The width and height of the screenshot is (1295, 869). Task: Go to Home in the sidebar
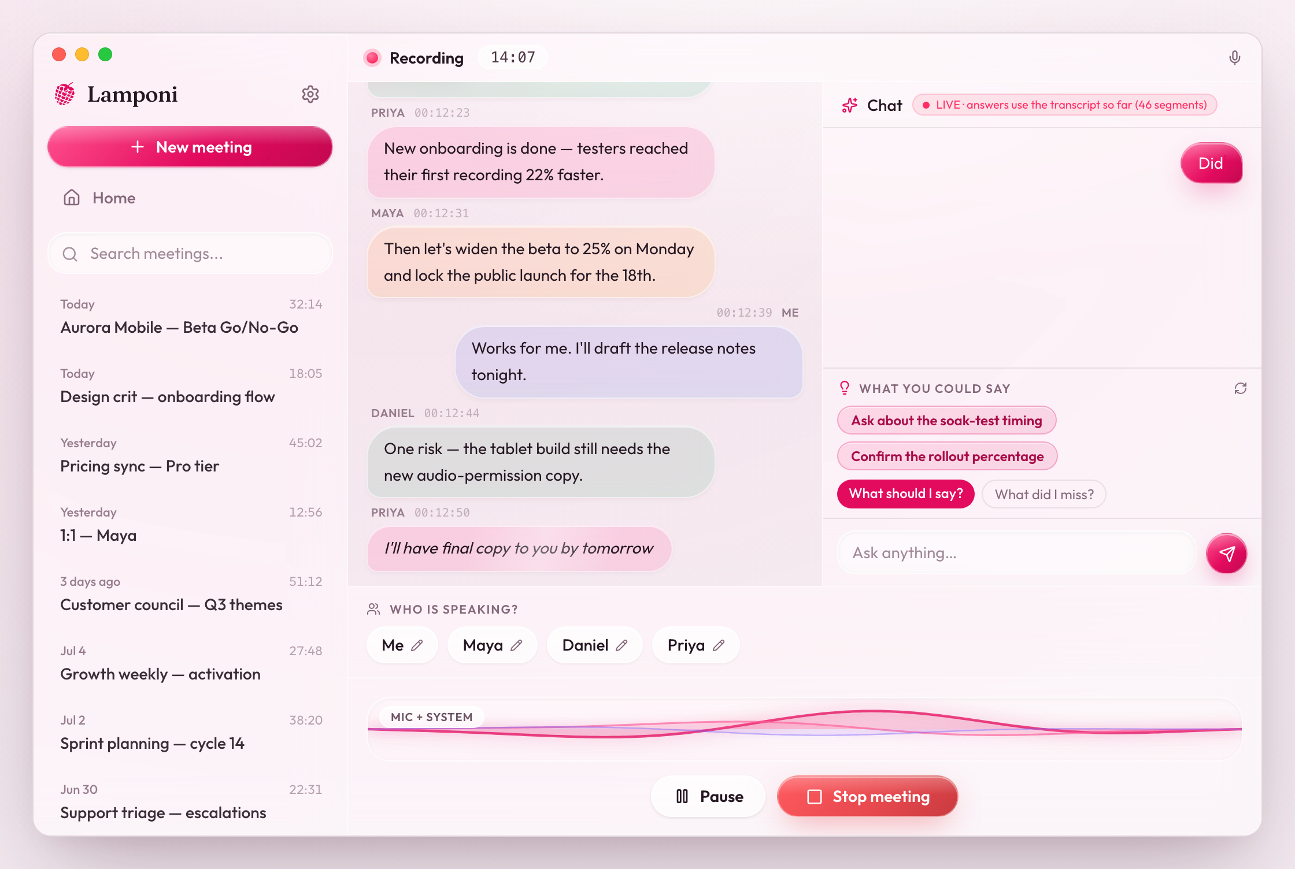coord(190,198)
